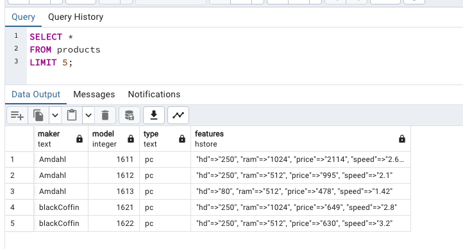463x249 pixels.
Task: Click the Delete trash icon
Action: coord(105,115)
